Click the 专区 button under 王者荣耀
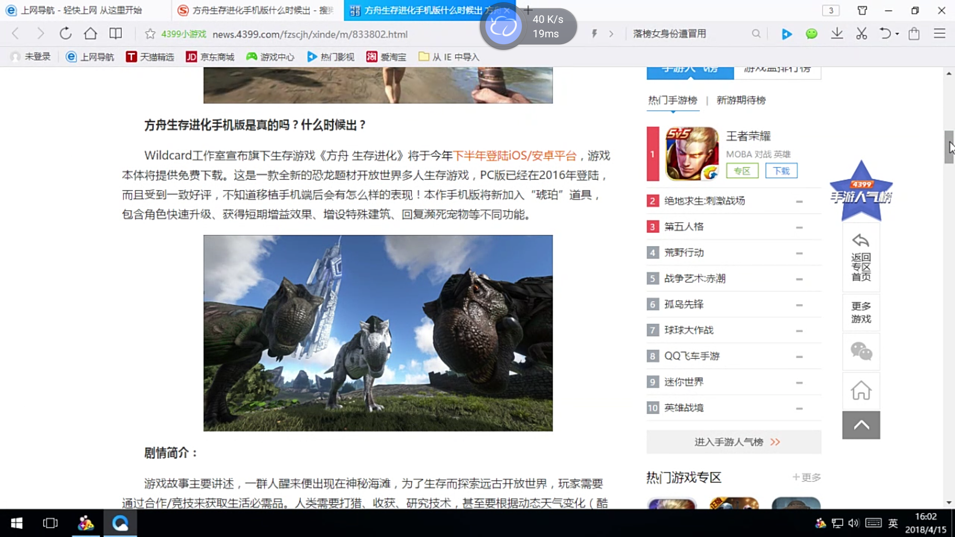The height and width of the screenshot is (537, 955). (742, 171)
